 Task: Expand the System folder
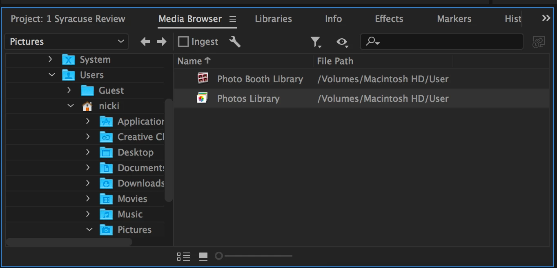click(50, 59)
